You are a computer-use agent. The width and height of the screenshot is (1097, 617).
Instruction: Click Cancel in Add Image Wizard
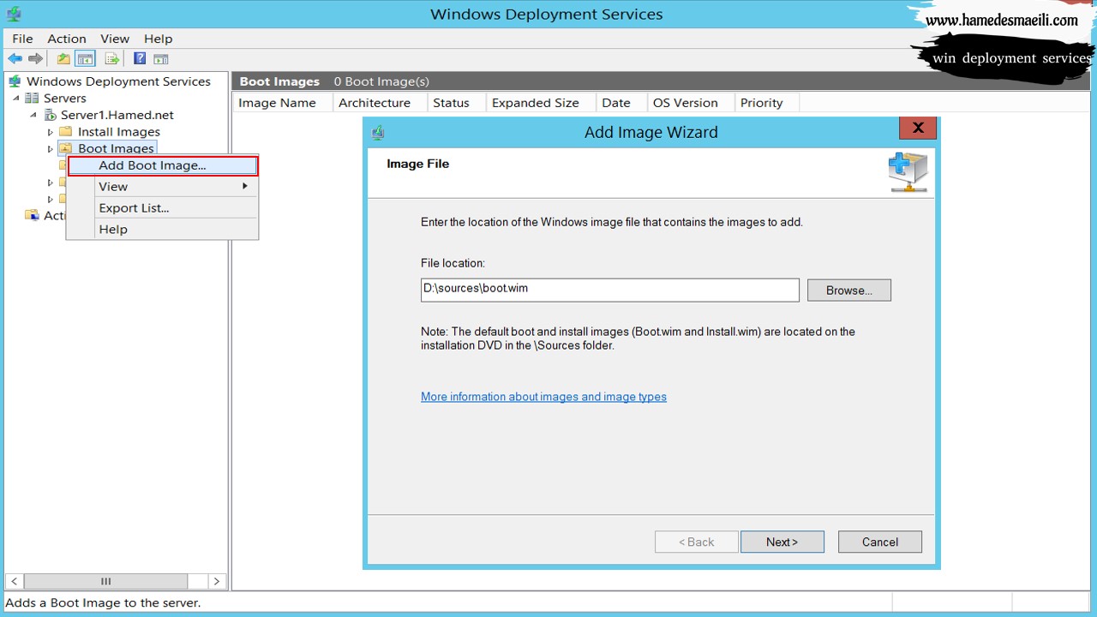point(880,542)
